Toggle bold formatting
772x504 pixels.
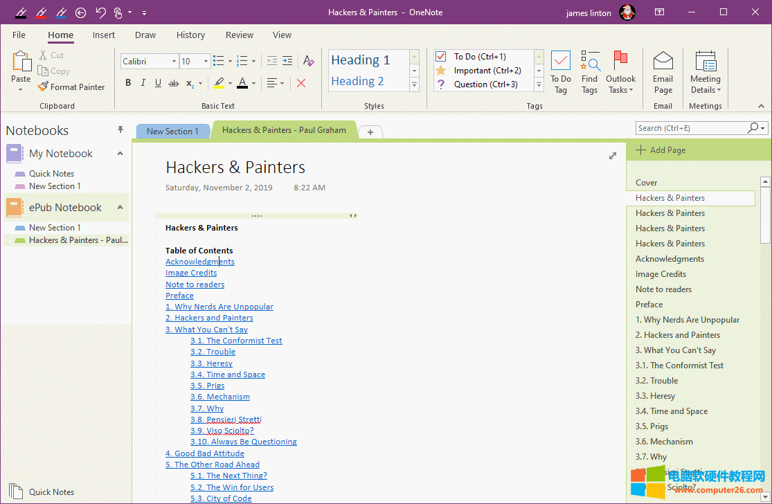click(127, 82)
